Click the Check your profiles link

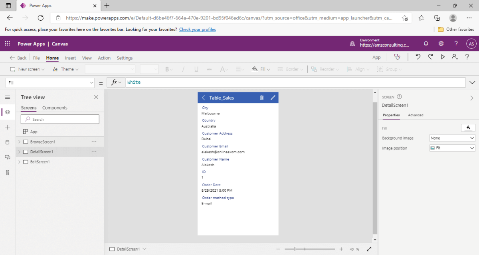click(x=197, y=29)
